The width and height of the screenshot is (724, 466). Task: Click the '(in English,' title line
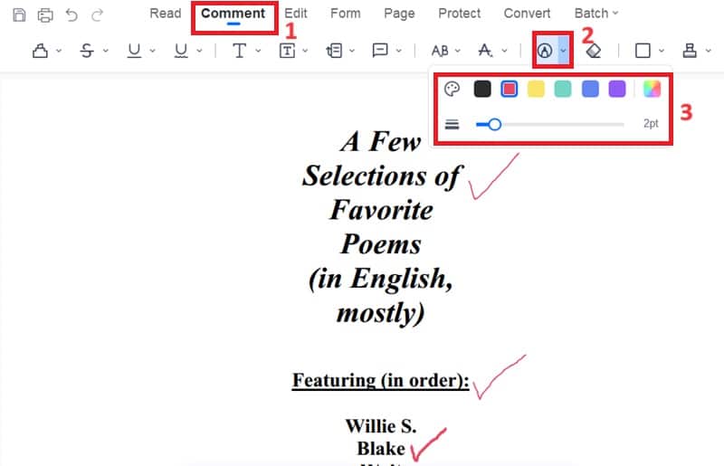coord(381,279)
